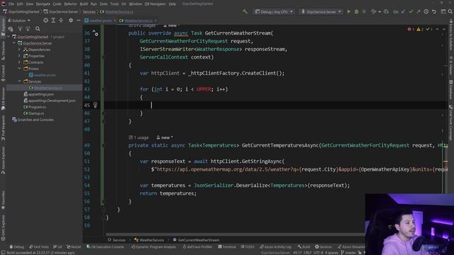Click GetCurrentWeatherStream in bottom breadcrumb

pyautogui.click(x=199, y=240)
